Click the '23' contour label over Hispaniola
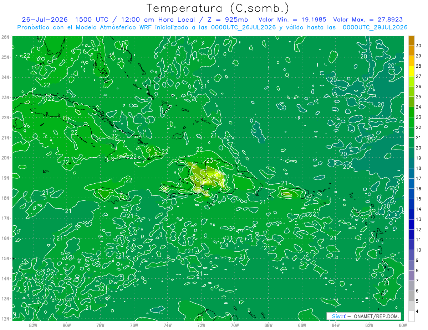This screenshot has height=330, width=428. click(210, 161)
